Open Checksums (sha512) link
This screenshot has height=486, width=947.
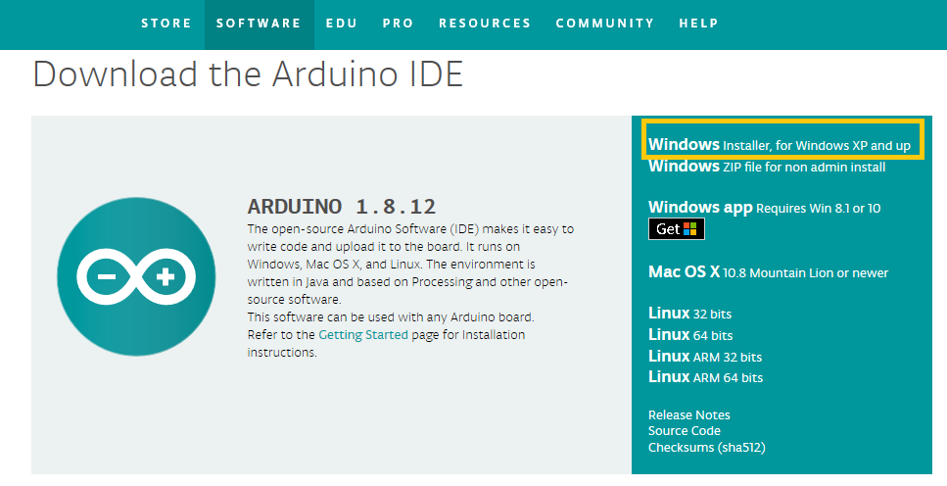[707, 448]
